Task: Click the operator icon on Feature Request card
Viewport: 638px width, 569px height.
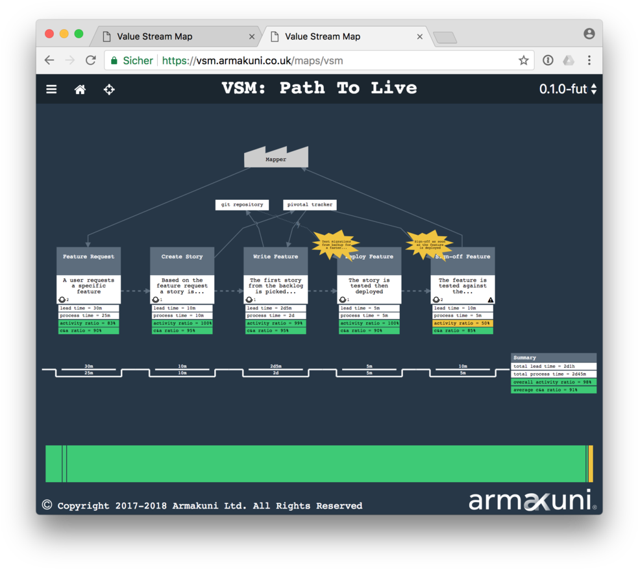Action: tap(62, 299)
